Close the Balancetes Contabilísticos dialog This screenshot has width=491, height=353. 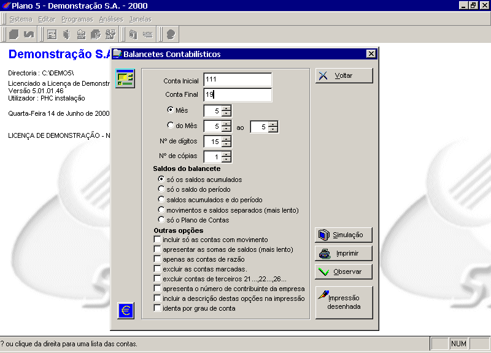(371, 54)
